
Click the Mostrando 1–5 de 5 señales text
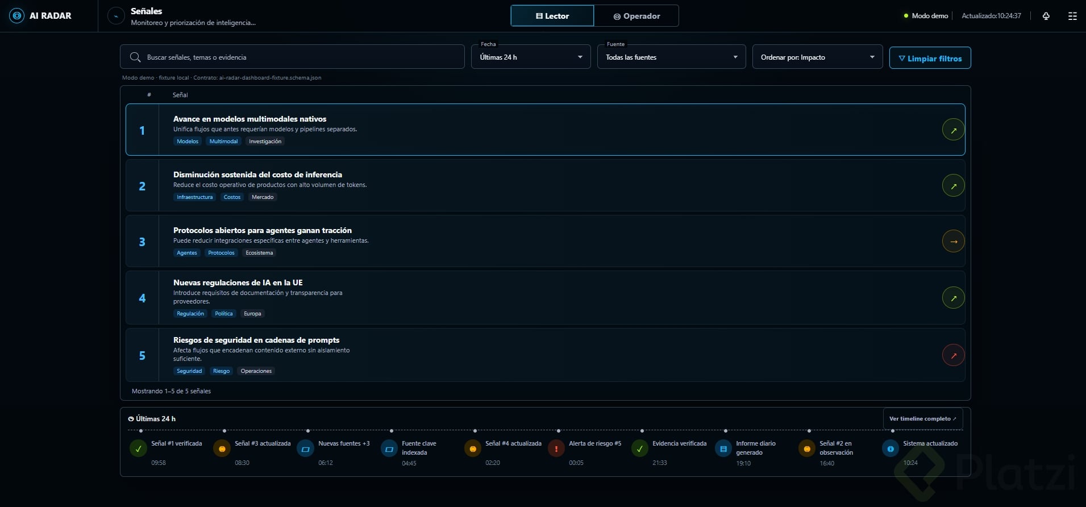coord(171,391)
